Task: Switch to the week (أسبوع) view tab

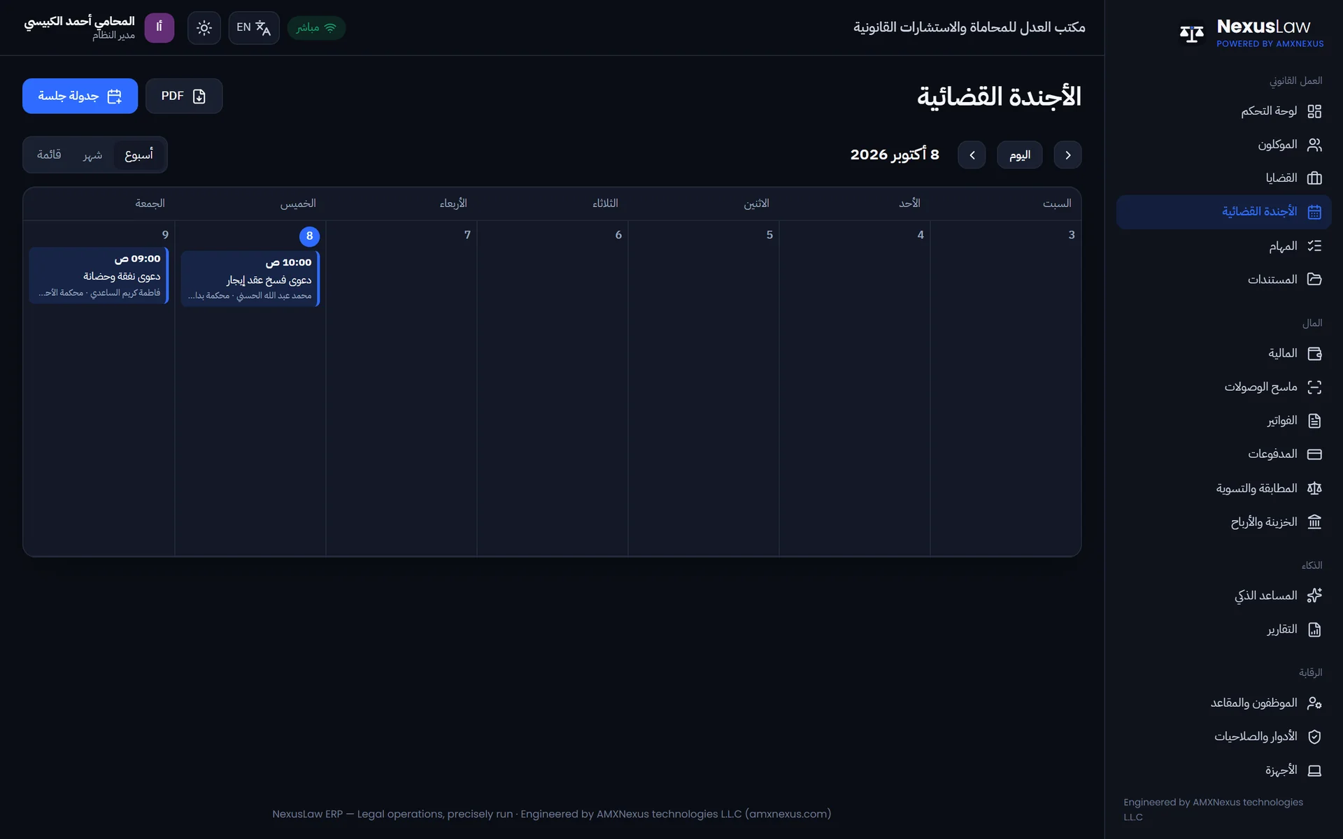Action: pyautogui.click(x=138, y=155)
